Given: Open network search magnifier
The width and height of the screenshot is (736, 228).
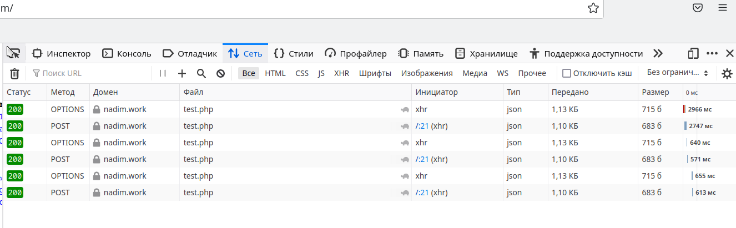Looking at the screenshot, I should 201,73.
